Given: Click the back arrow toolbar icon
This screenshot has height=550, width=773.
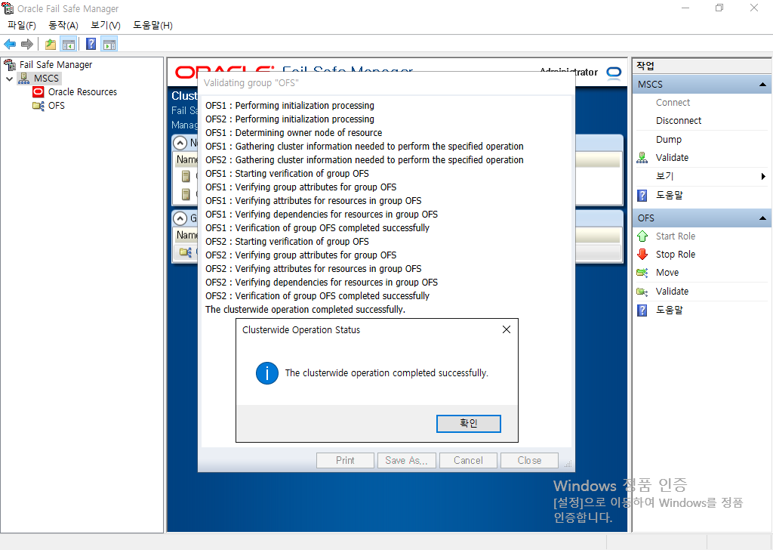Looking at the screenshot, I should tap(10, 45).
